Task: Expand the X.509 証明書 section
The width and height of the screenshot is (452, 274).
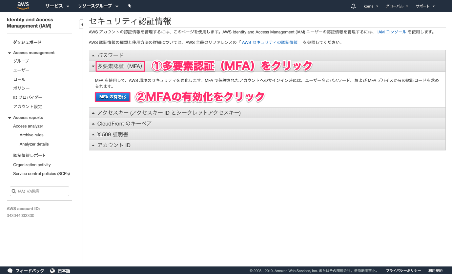Action: click(113, 134)
